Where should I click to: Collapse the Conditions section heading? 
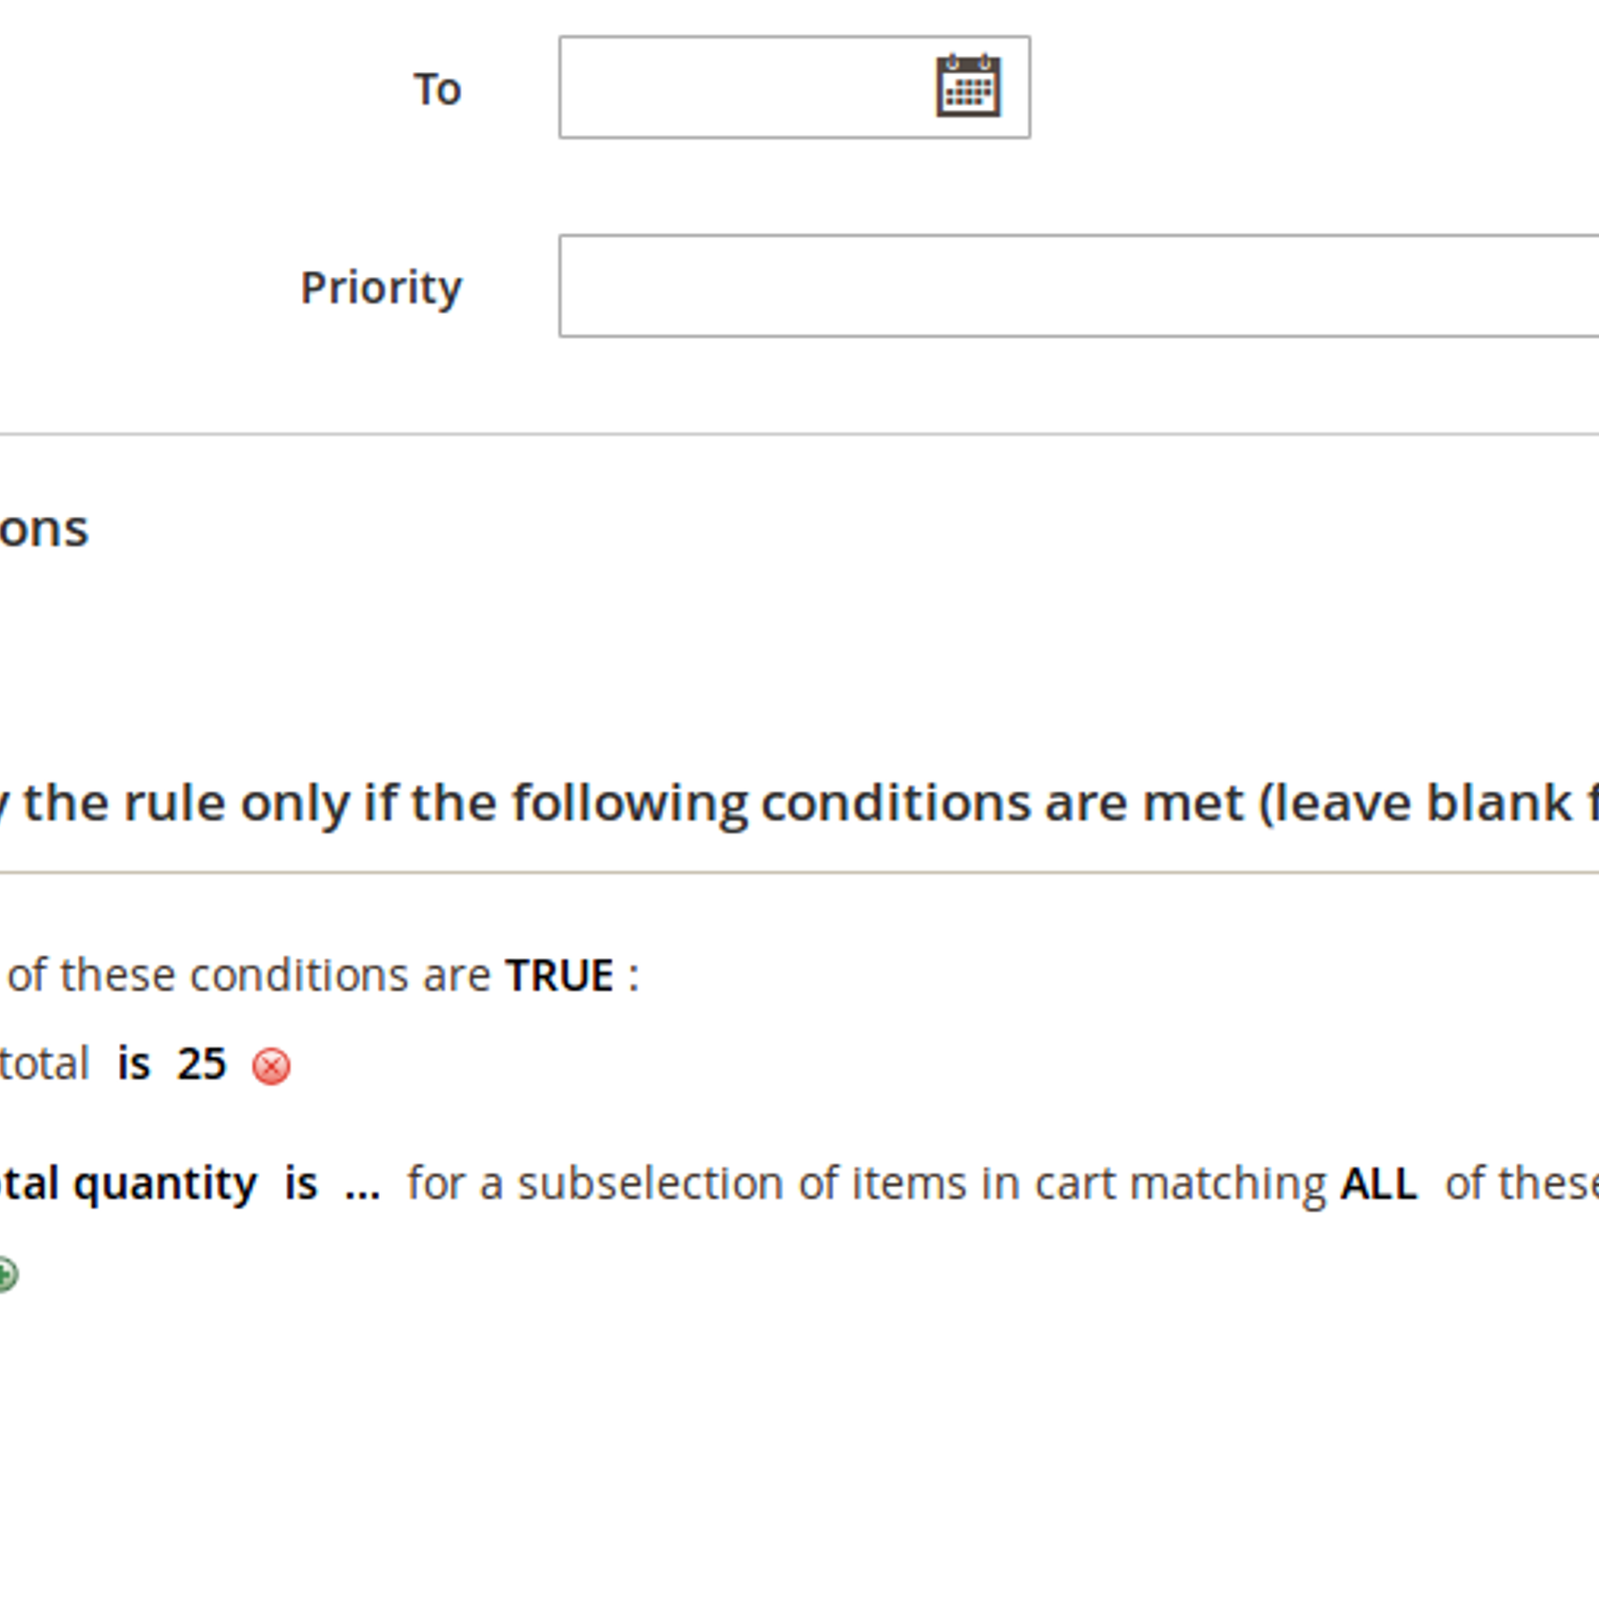click(44, 529)
